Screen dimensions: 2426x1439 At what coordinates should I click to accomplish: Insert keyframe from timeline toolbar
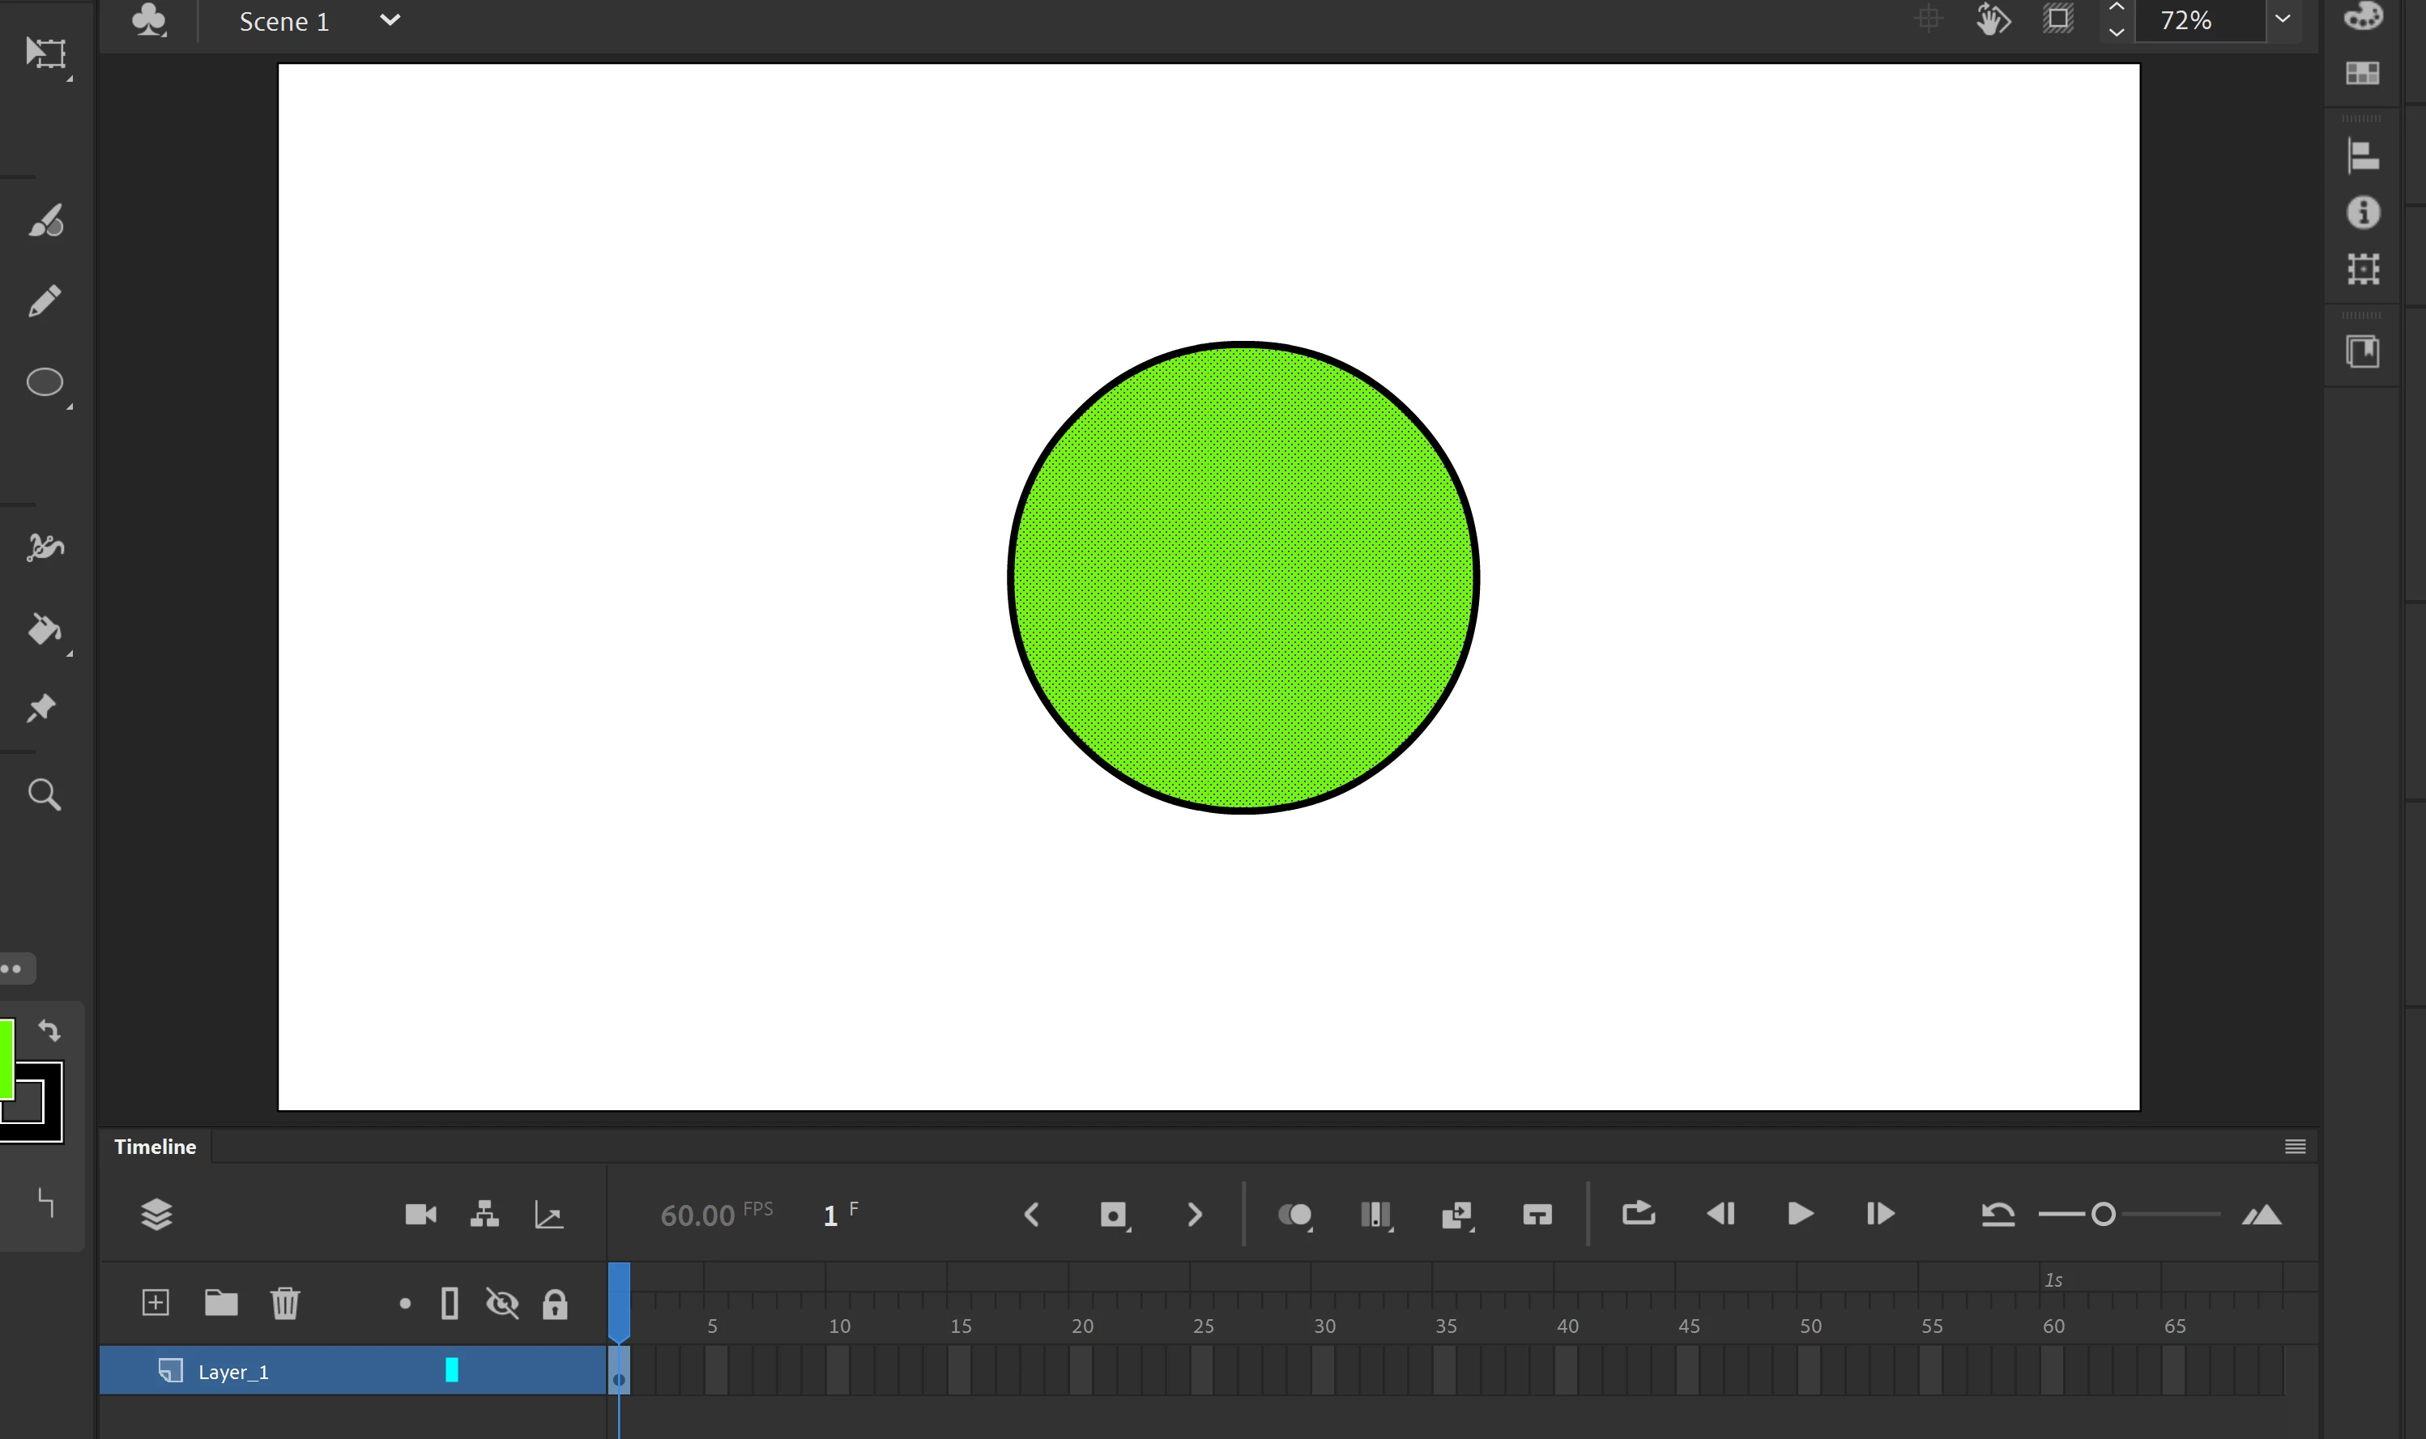(1113, 1214)
